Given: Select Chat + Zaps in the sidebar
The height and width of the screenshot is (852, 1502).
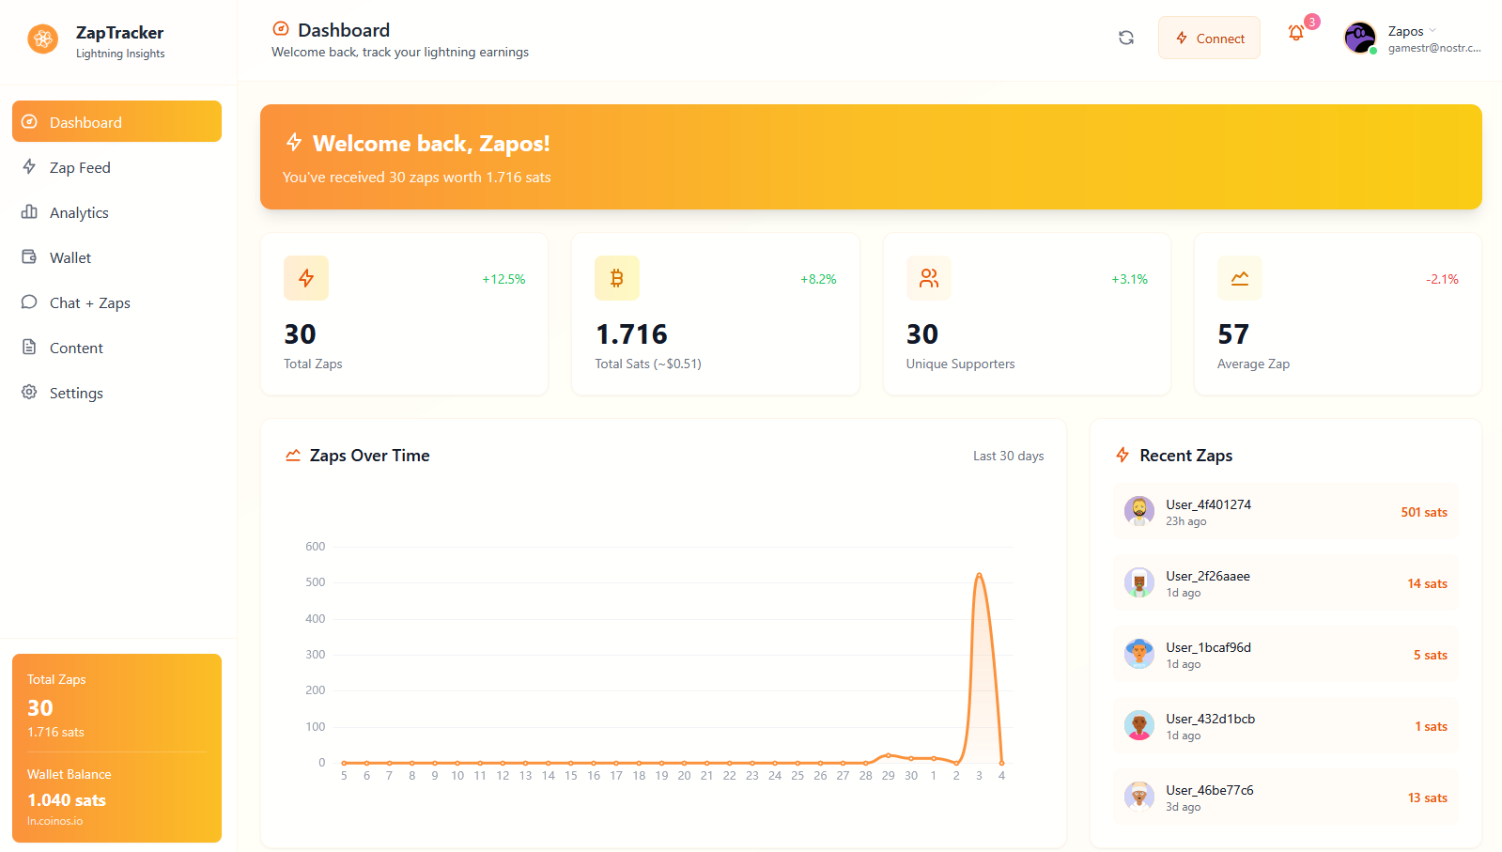Looking at the screenshot, I should pyautogui.click(x=89, y=302).
